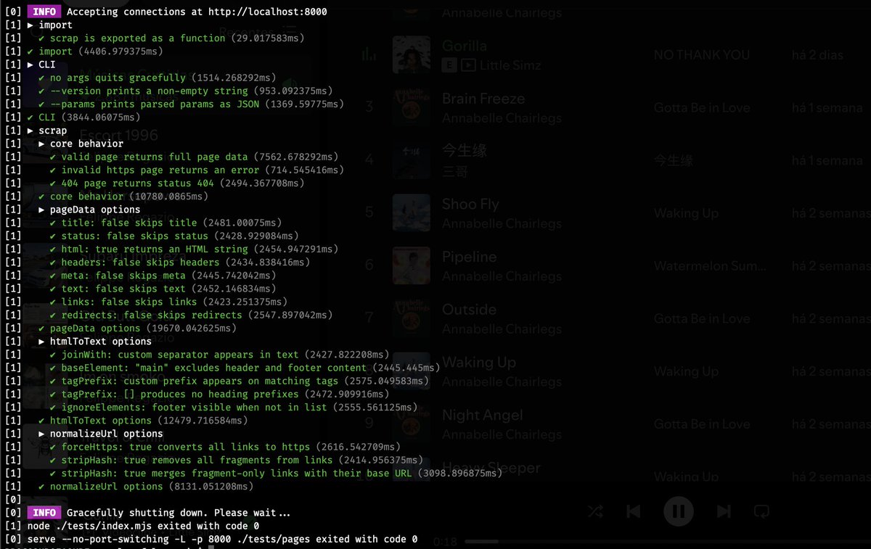
Task: Open the Gorilla album cover thumbnail
Action: (x=411, y=55)
